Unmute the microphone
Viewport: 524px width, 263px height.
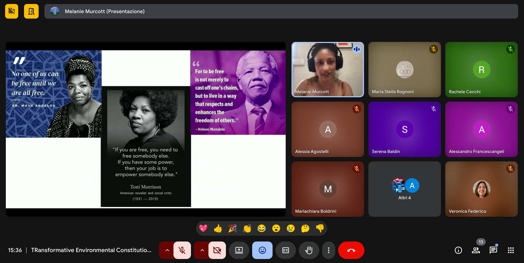182,250
